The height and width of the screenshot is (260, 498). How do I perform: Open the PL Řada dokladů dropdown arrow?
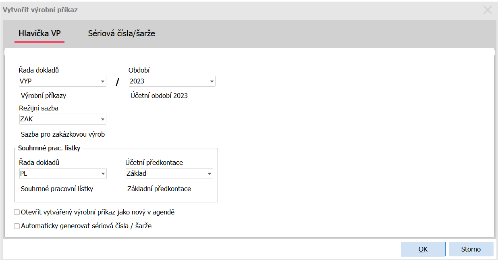coord(103,174)
